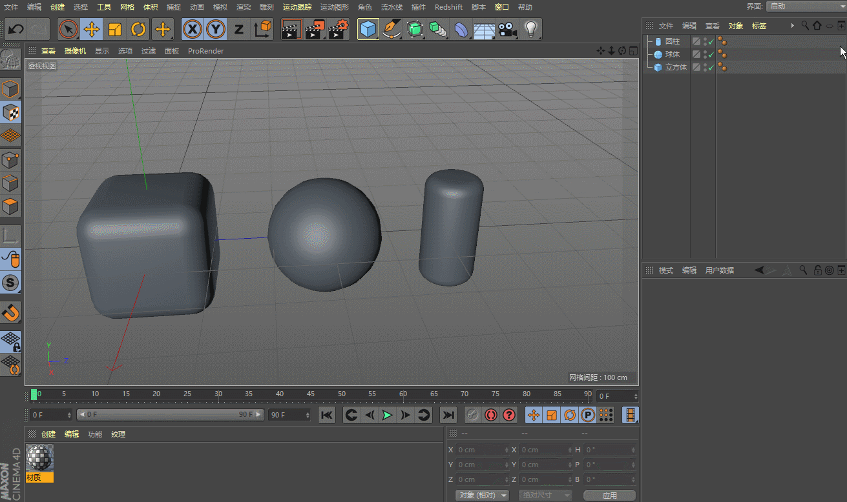Open the 摄像机 viewport menu
The height and width of the screenshot is (502, 847).
tap(75, 51)
